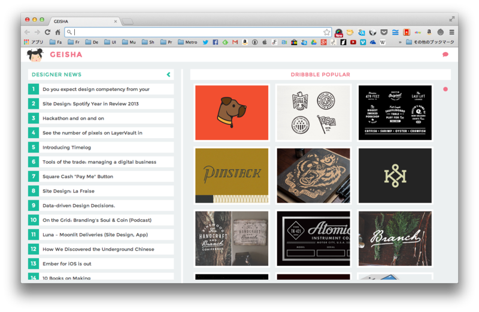Open the UI bookmarks folder
Viewport: 479px width, 312px height.
tap(110, 42)
